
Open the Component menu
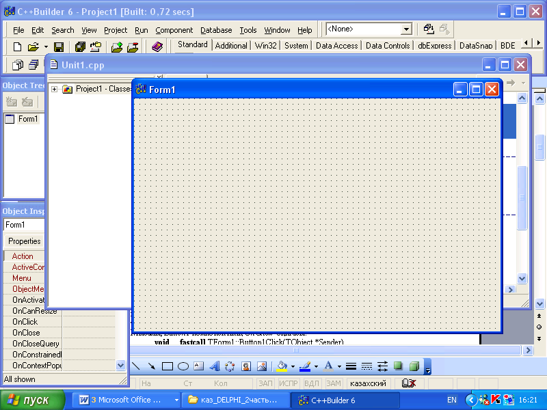pyautogui.click(x=174, y=30)
